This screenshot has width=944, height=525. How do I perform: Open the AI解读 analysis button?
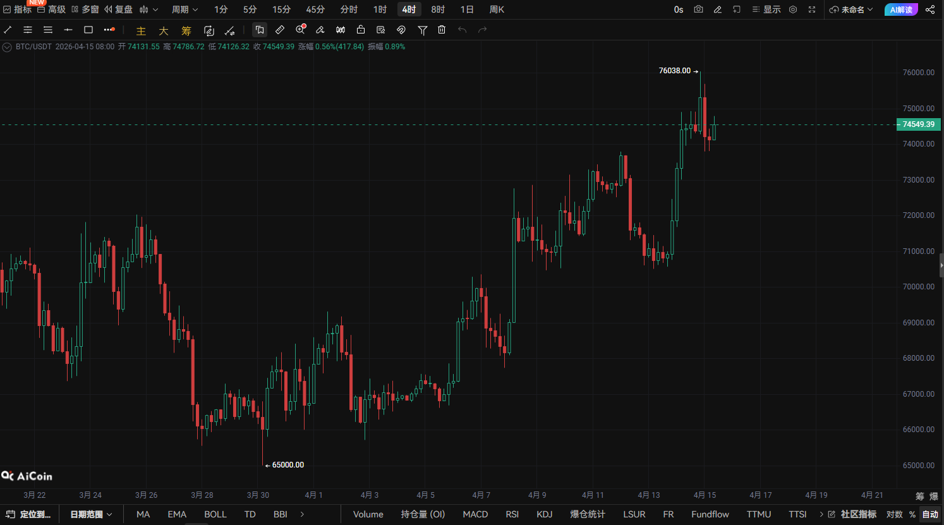click(x=901, y=9)
